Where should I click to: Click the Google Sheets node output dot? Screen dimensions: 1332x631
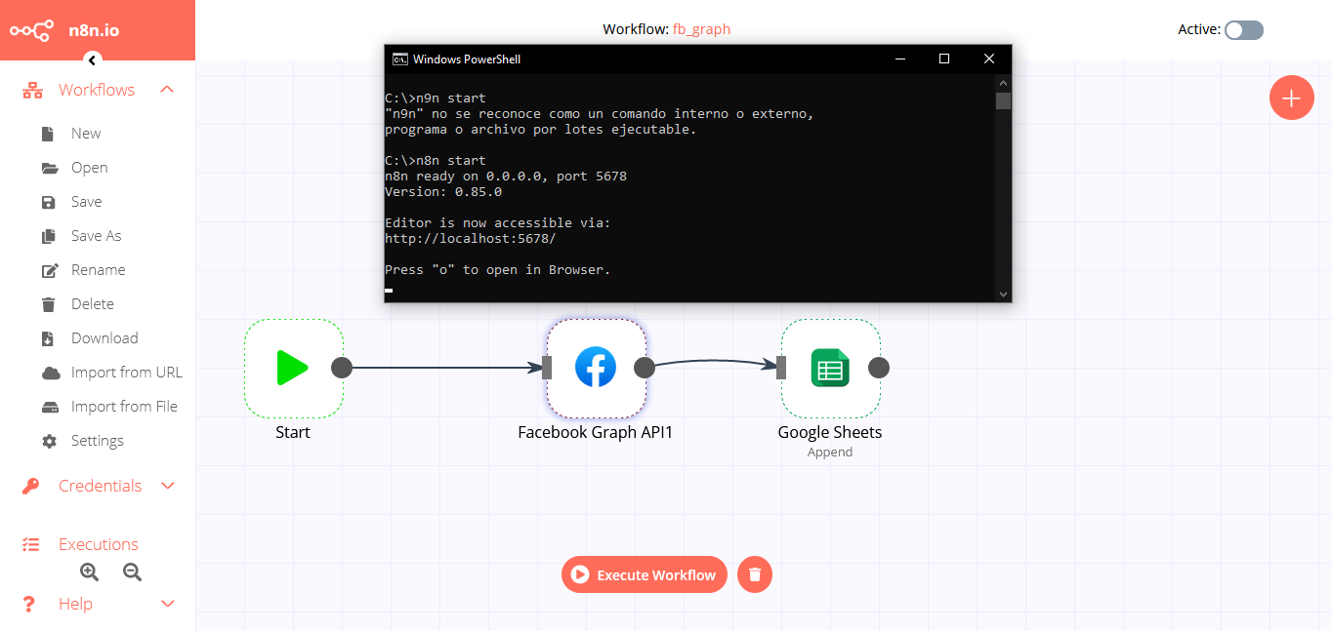click(x=878, y=368)
